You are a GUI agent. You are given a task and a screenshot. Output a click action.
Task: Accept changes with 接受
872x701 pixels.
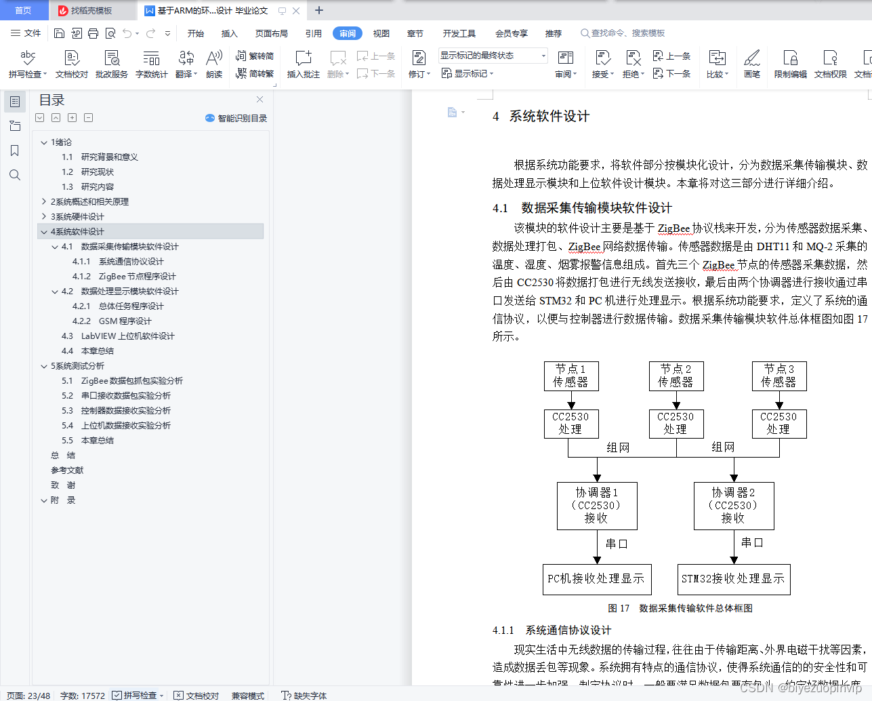[x=602, y=64]
